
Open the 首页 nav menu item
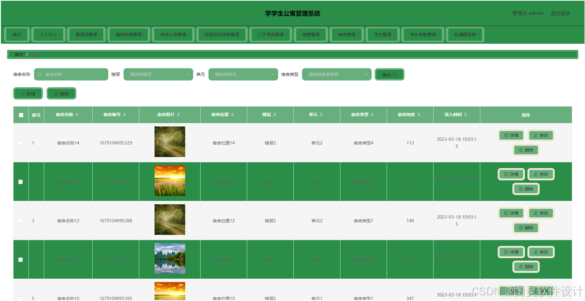click(17, 34)
